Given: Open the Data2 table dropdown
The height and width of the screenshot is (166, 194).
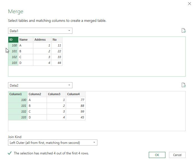Looking at the screenshot, I should coord(40,85).
